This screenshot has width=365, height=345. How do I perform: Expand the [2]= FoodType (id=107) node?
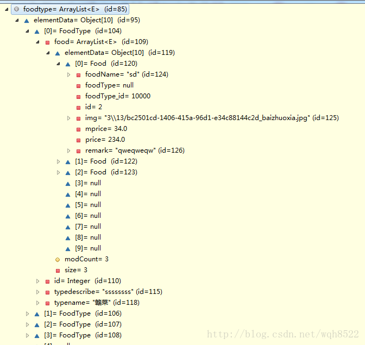pos(28,324)
